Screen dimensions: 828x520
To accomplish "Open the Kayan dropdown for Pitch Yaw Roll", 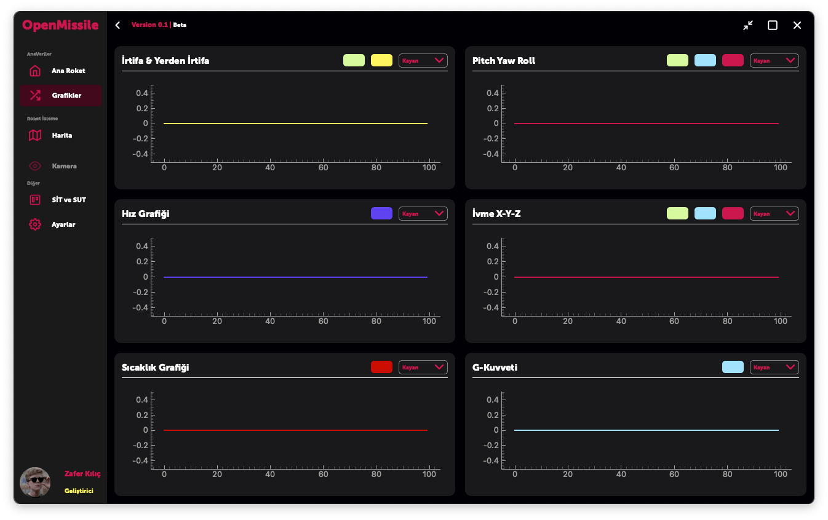I will tap(774, 60).
